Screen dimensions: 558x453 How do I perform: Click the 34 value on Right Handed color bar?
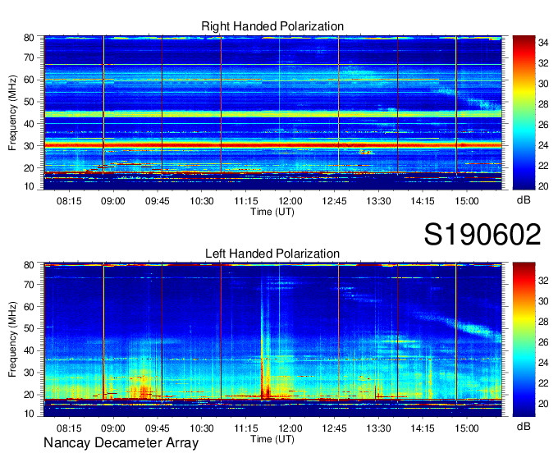(x=543, y=43)
